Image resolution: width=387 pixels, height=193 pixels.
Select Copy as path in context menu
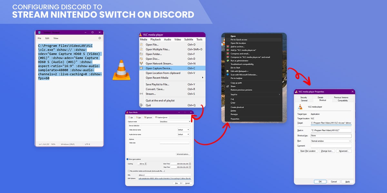(x=236, y=83)
